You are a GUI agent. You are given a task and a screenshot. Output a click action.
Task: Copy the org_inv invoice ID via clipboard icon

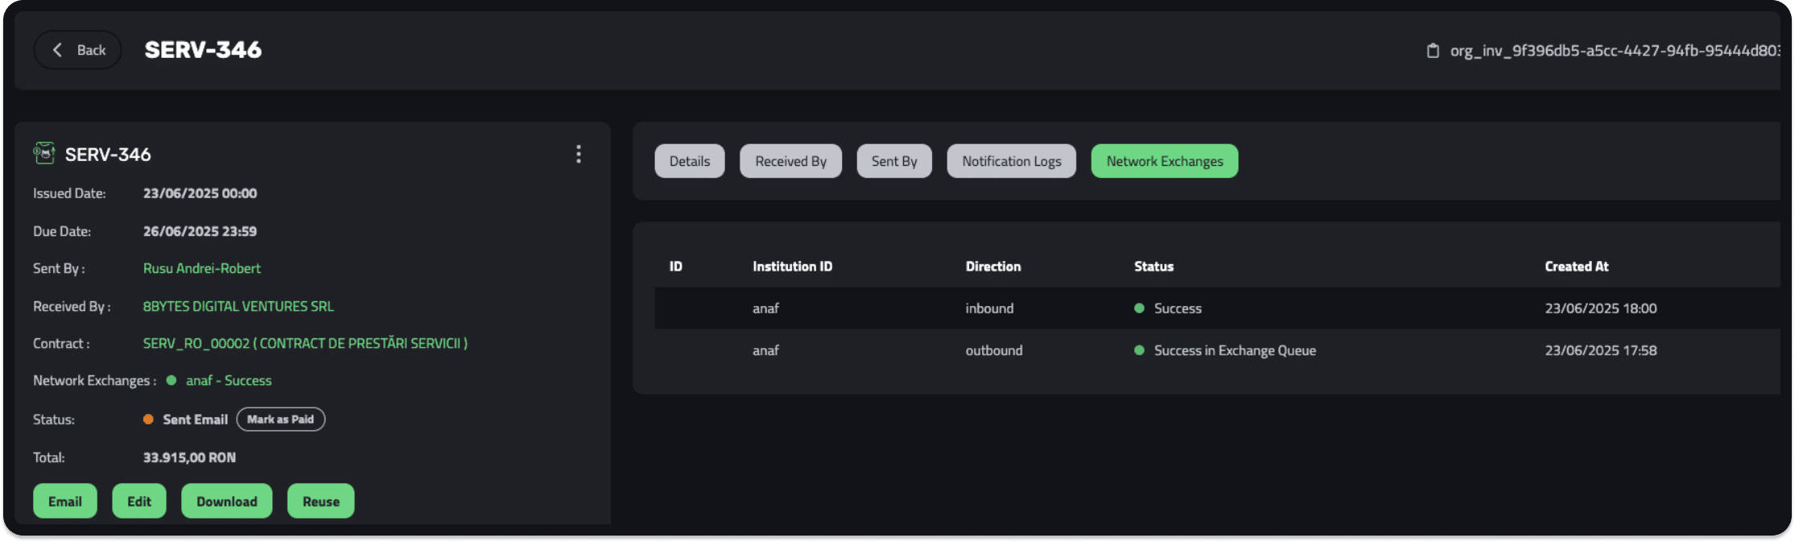(x=1432, y=51)
